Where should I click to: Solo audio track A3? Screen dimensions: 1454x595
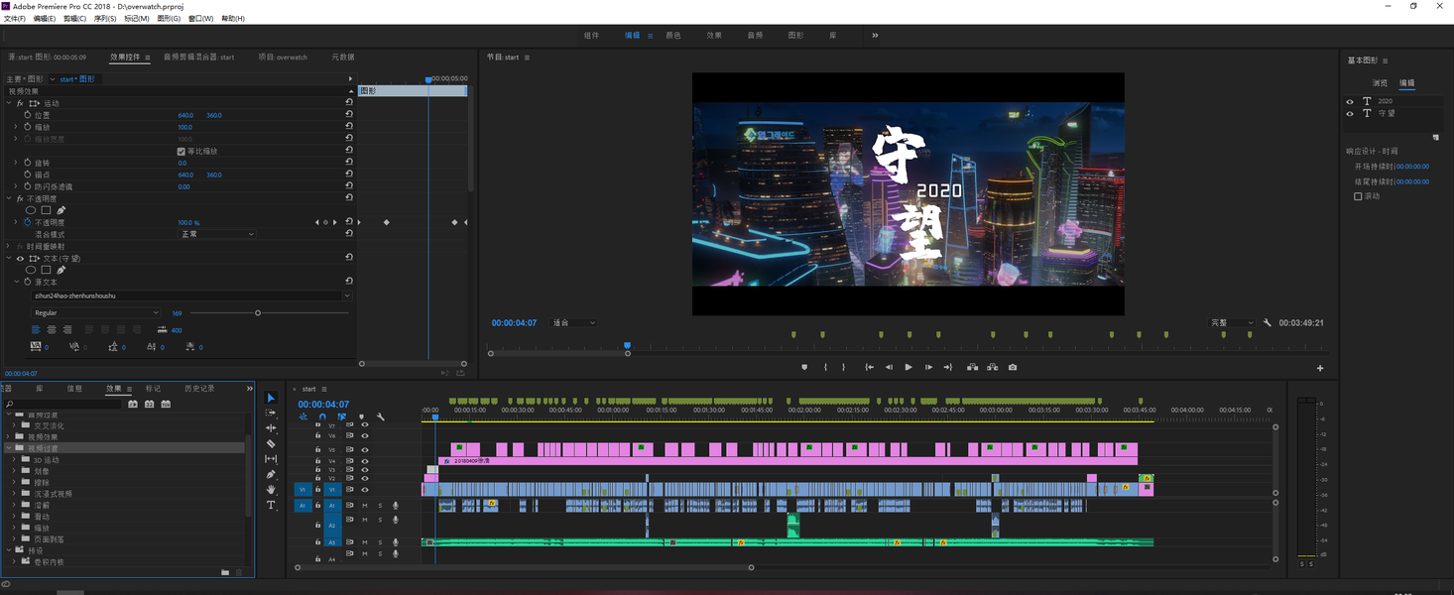[x=380, y=542]
